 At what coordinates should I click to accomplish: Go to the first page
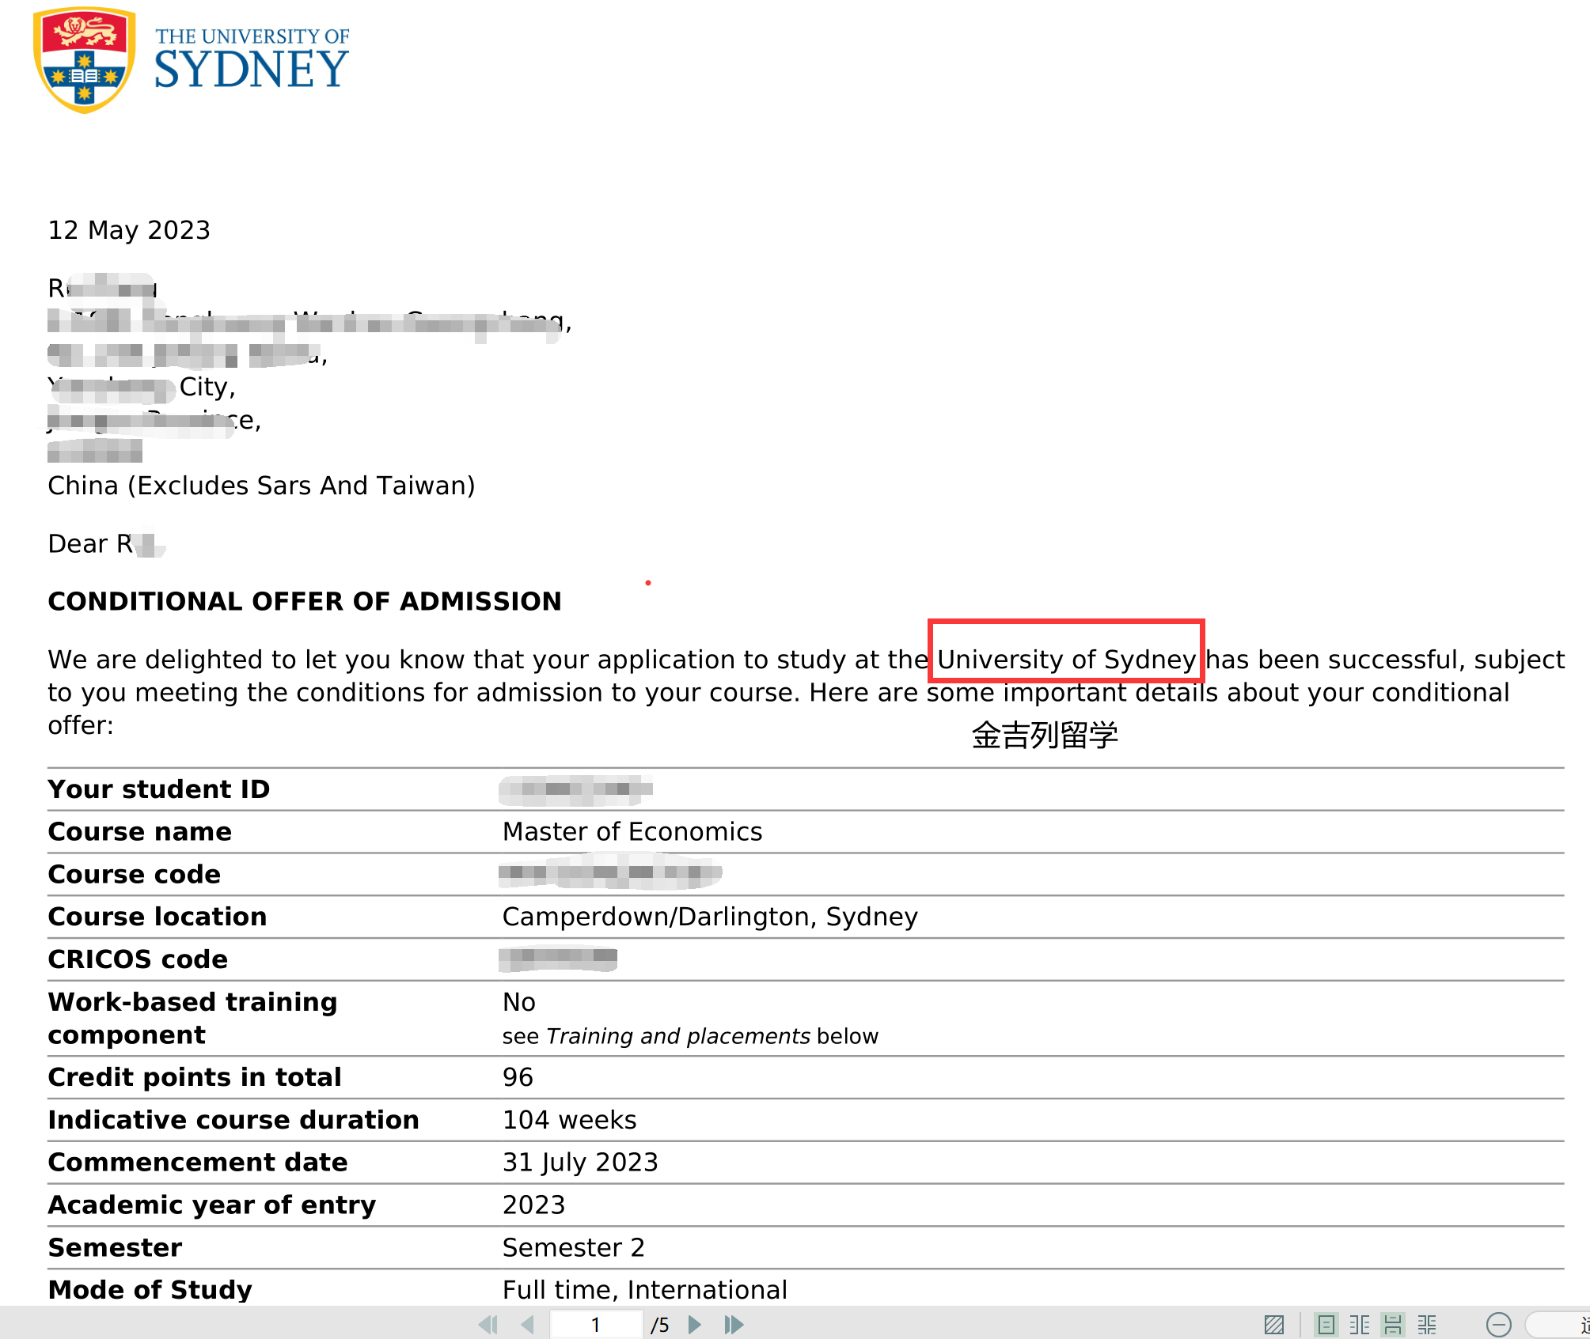point(488,1324)
